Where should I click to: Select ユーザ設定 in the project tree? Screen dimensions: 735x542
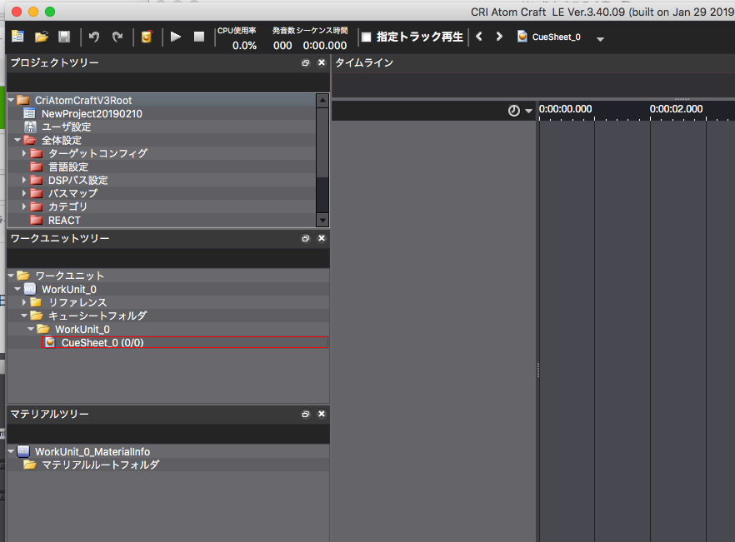(66, 127)
